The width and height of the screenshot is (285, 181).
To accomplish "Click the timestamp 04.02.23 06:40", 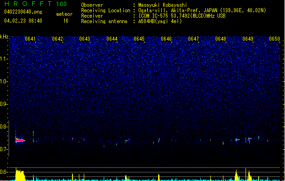I will 23,21.
